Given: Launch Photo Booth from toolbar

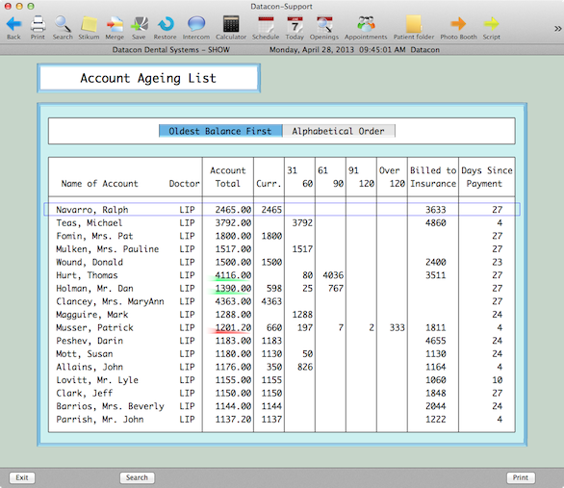Looking at the screenshot, I should point(458,24).
